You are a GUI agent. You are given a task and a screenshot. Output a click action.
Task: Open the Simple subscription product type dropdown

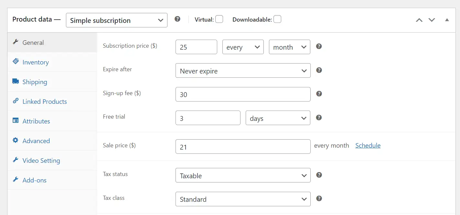coord(117,20)
